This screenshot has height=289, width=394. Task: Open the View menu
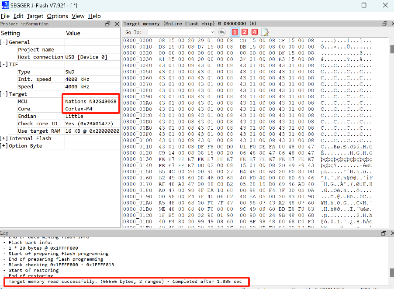pos(78,16)
